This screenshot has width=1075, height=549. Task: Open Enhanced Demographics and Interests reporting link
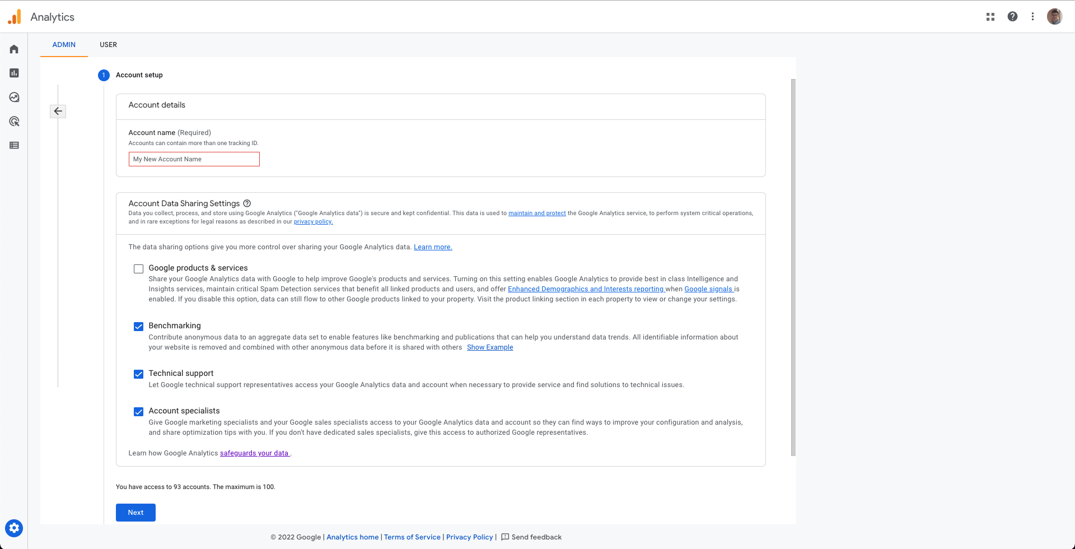(x=586, y=289)
